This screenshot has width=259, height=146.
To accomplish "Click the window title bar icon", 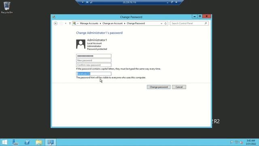I will (x=54, y=17).
